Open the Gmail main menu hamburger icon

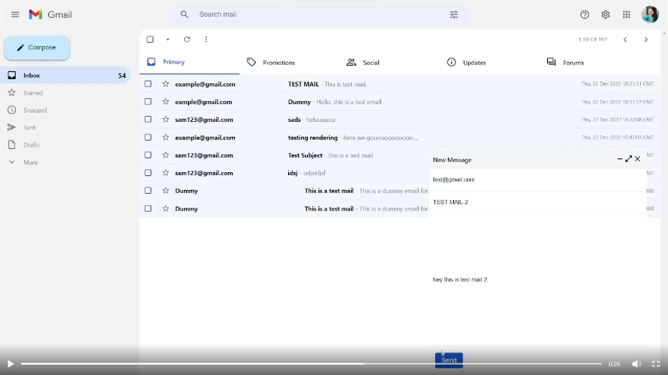15,15
